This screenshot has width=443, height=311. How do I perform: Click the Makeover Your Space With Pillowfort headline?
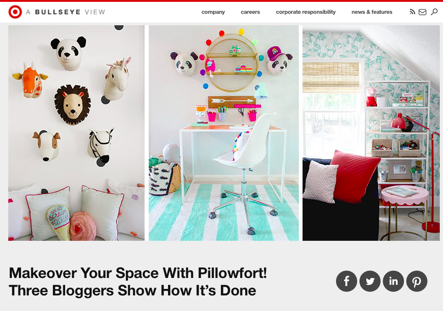click(x=138, y=282)
